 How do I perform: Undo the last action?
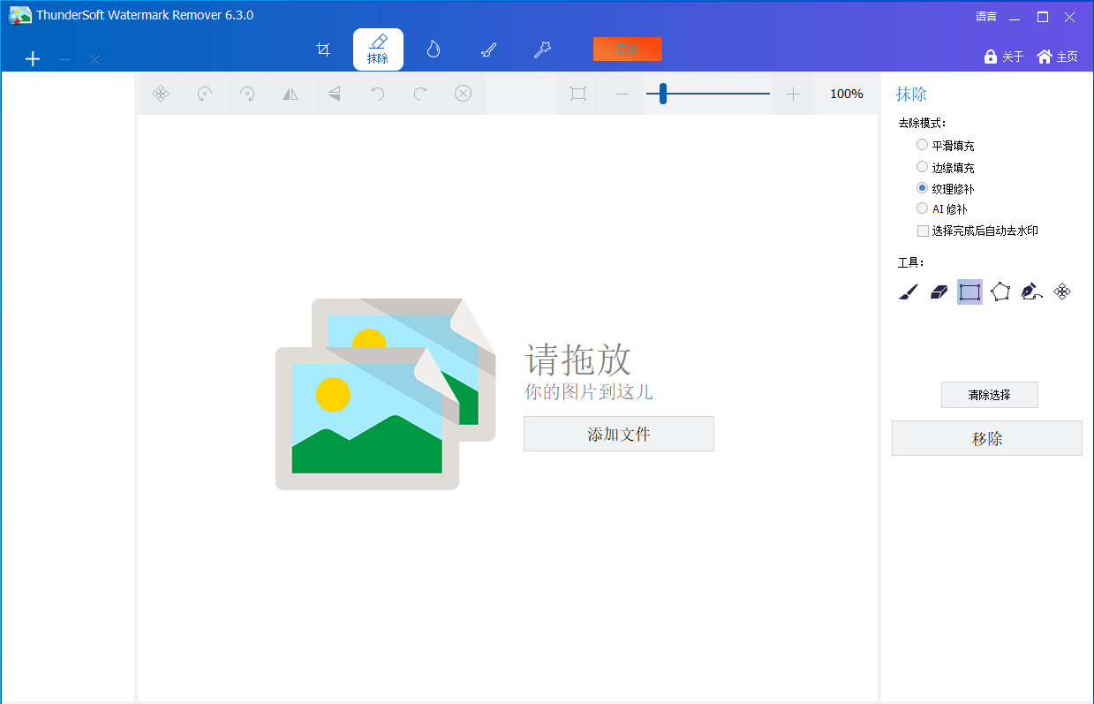(x=377, y=94)
